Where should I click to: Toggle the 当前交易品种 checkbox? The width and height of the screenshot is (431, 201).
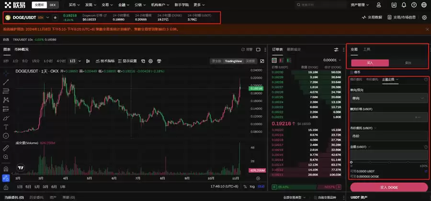(314, 197)
